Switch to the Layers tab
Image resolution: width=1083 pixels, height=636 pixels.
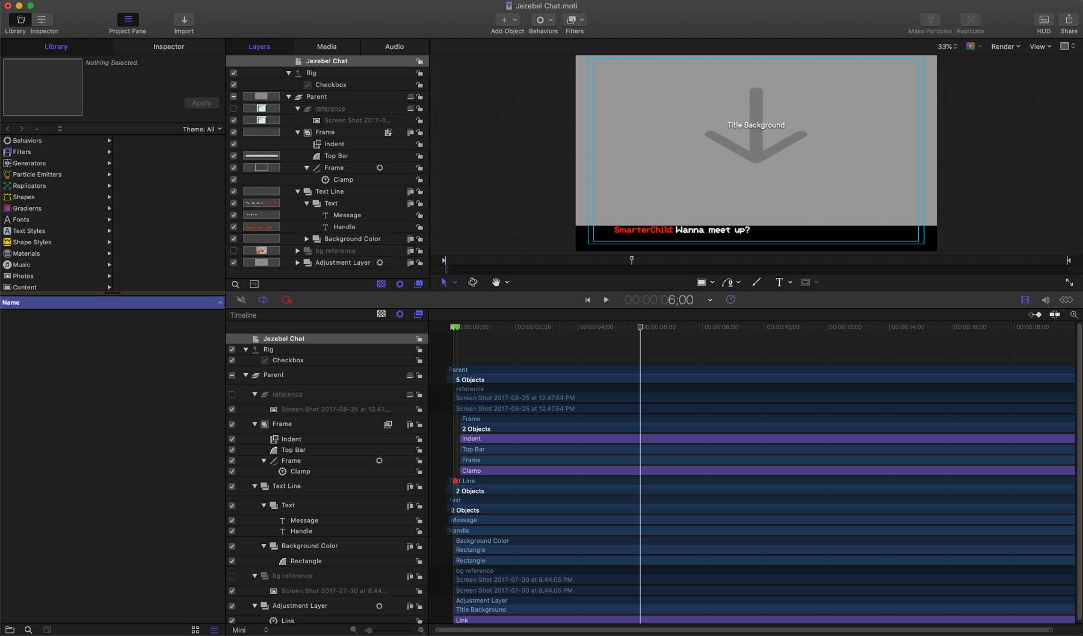click(259, 47)
